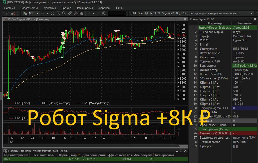This screenshot has width=258, height=163.
Task: Click the QUIK application logo icon
Action: coord(5,2)
